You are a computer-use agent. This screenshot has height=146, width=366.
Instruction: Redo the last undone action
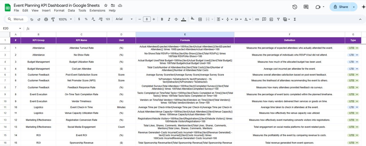coord(39,19)
